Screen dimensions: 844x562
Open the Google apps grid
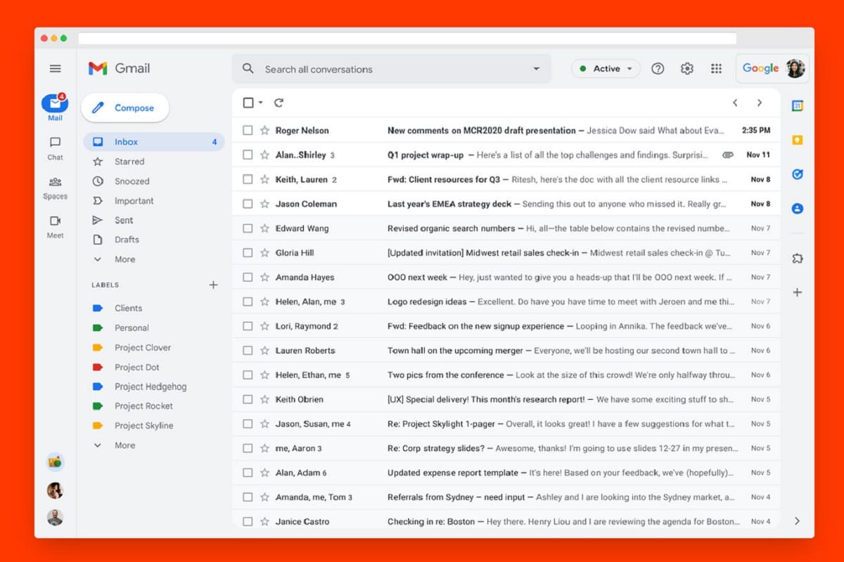717,68
